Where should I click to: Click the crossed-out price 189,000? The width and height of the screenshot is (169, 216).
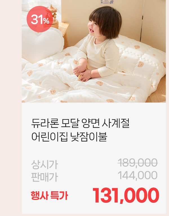pos(138,163)
